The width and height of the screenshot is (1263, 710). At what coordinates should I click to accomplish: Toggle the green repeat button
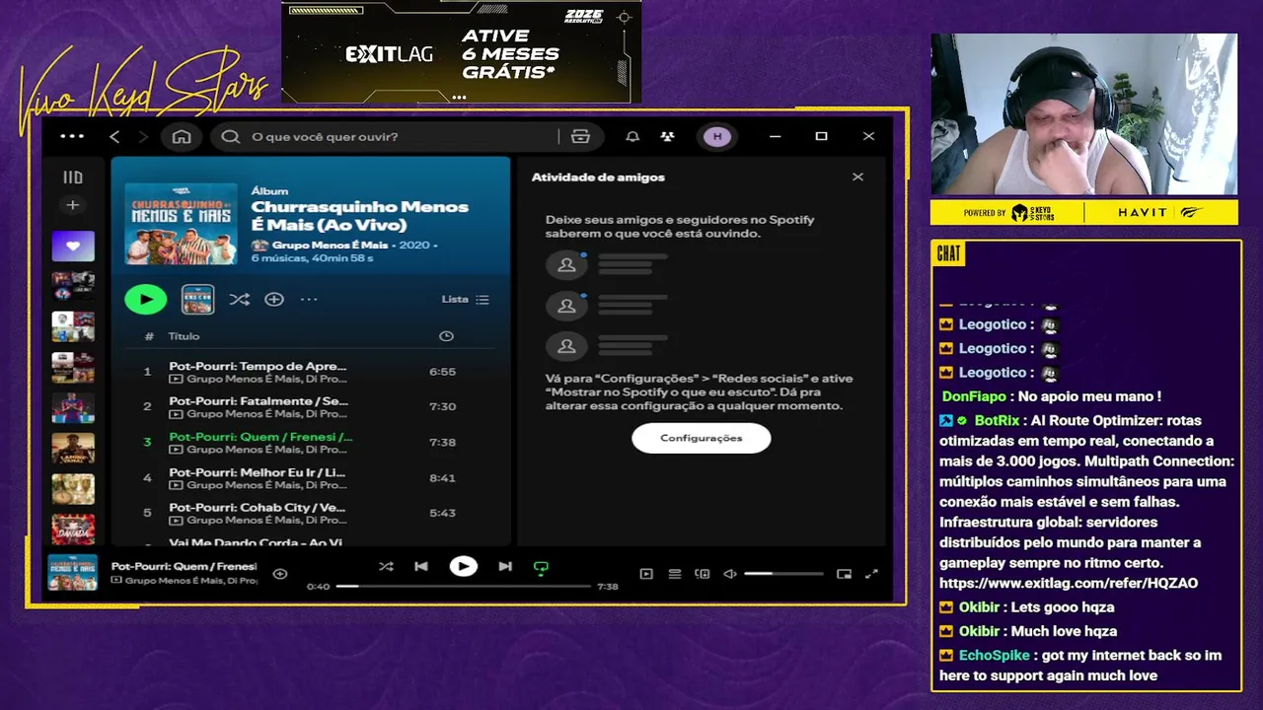(541, 568)
